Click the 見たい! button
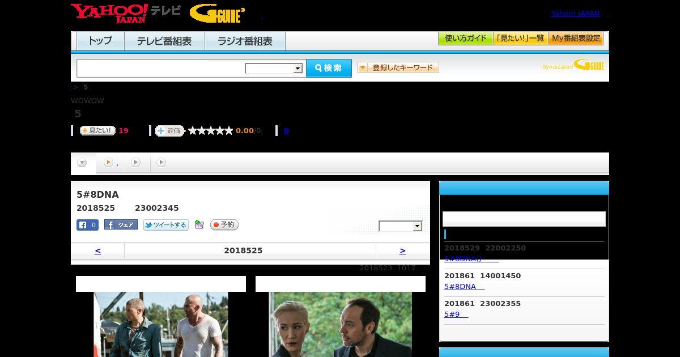Screen dimensions: 680x357 (x=97, y=130)
